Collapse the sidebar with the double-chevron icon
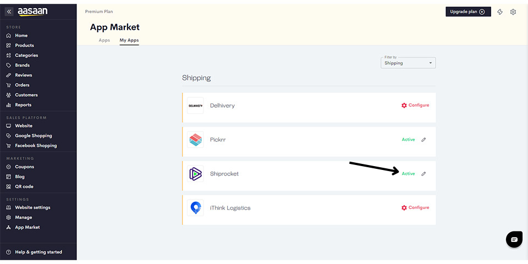528x264 pixels. coord(9,12)
